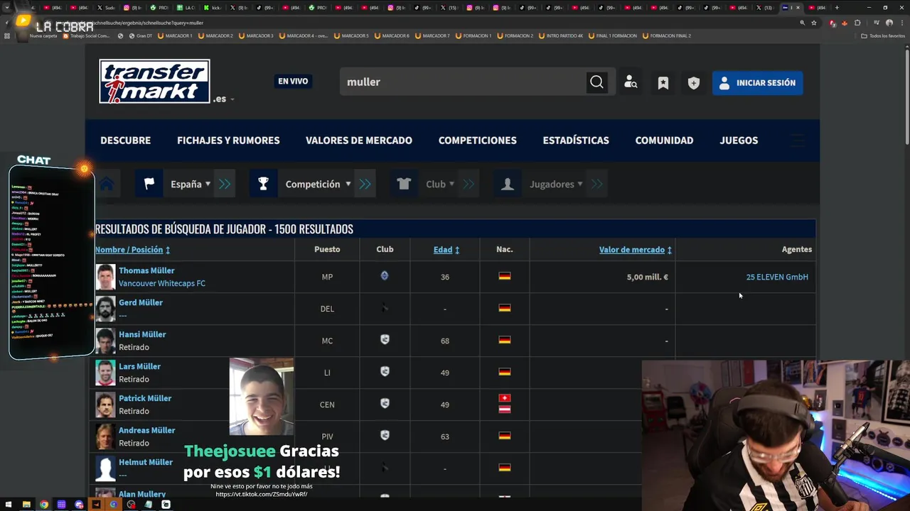Image resolution: width=910 pixels, height=511 pixels.
Task: Open the VALORES DE MERCADO menu
Action: click(x=359, y=141)
